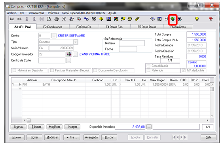Toggle the Material en Depósito checkbox
222x146 pixels.
tap(14, 70)
